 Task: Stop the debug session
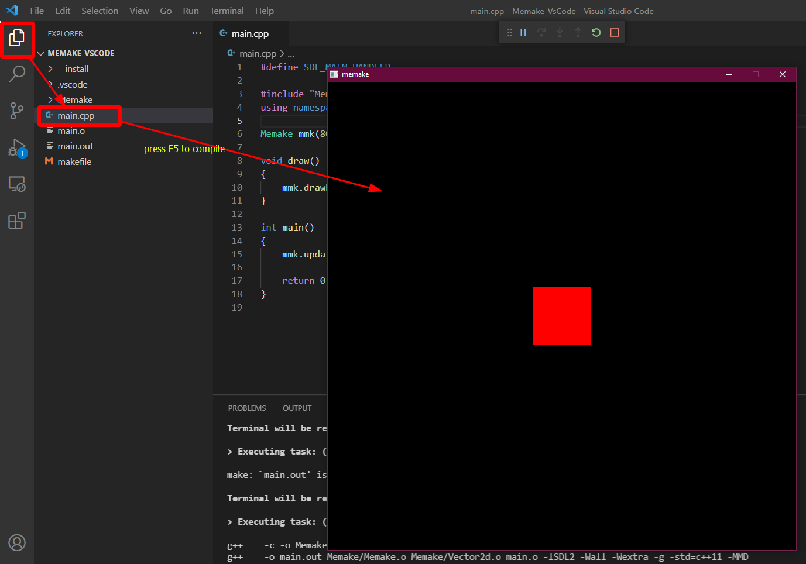click(614, 33)
